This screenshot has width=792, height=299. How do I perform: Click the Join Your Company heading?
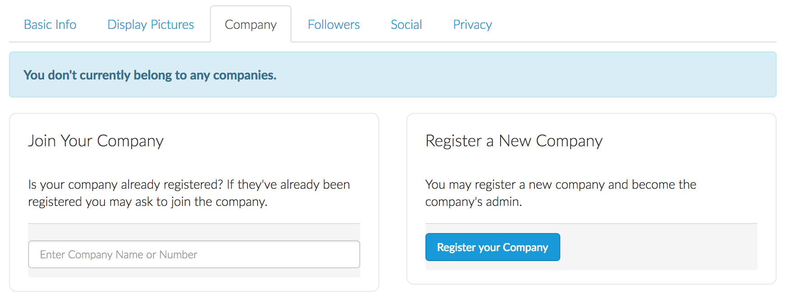tap(95, 141)
